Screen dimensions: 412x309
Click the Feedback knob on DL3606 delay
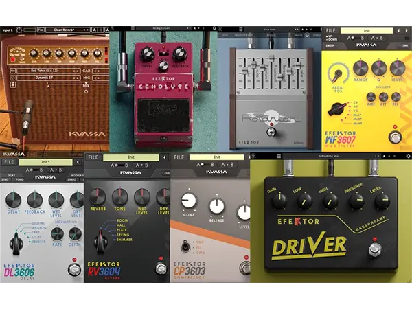click(x=34, y=201)
